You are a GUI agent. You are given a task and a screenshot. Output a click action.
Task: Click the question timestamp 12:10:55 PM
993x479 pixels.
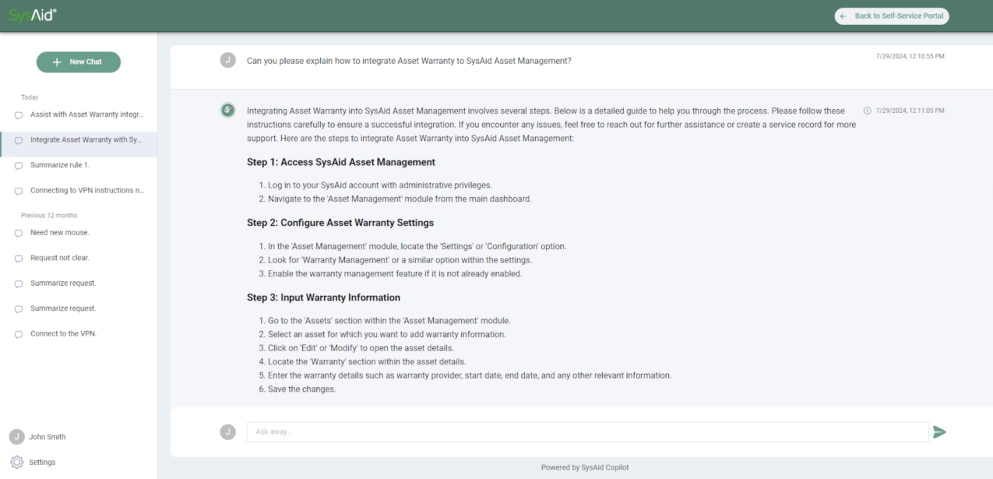[910, 56]
